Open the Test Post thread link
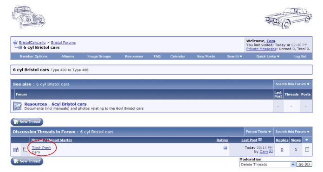Viewport: 323px width, 172px height. (x=41, y=148)
